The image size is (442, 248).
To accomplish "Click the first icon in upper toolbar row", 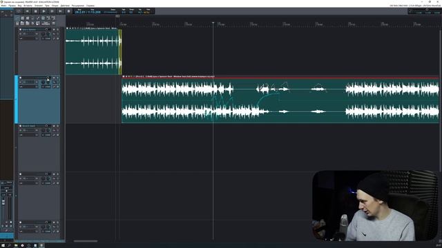I will [17, 18].
